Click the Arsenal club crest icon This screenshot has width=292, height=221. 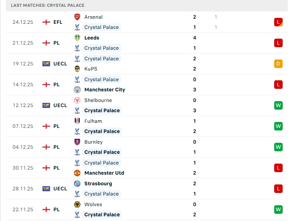77,17
